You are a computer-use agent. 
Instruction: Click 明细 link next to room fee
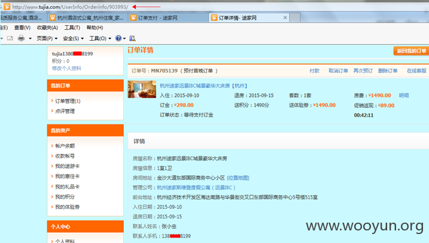404,95
